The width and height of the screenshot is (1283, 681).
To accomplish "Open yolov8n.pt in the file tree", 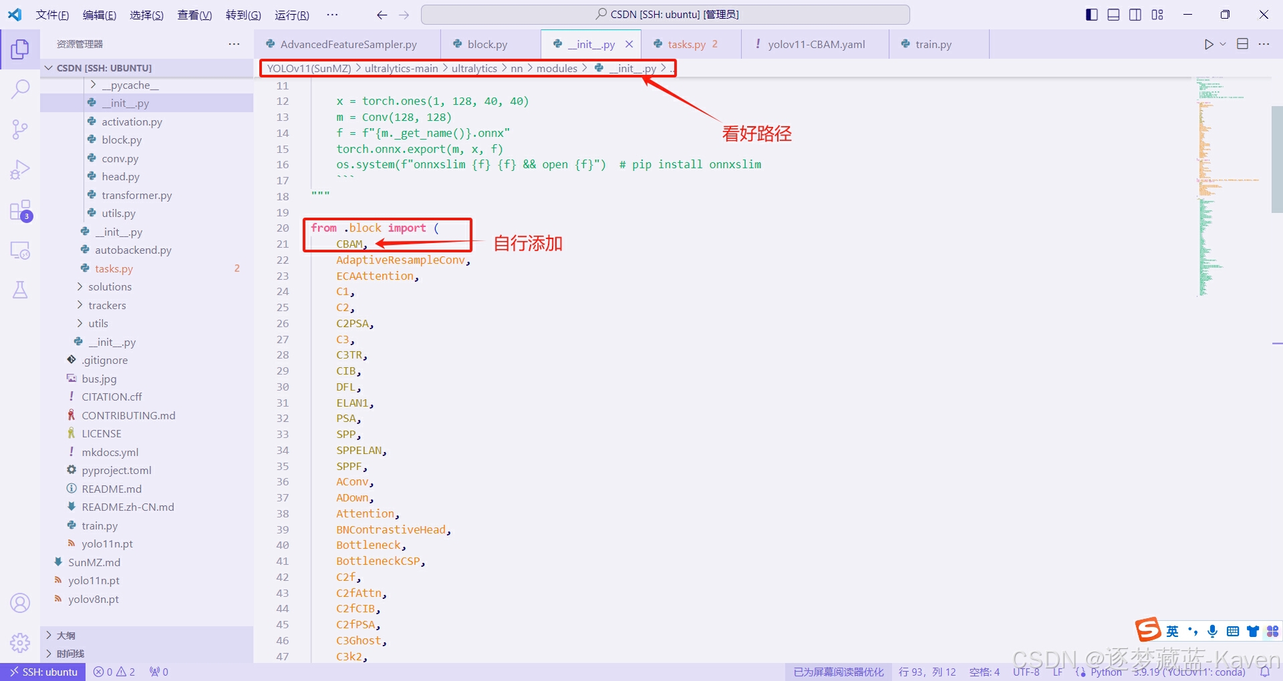I will [x=147, y=599].
